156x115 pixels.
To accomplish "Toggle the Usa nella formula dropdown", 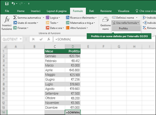I will click(126, 23).
